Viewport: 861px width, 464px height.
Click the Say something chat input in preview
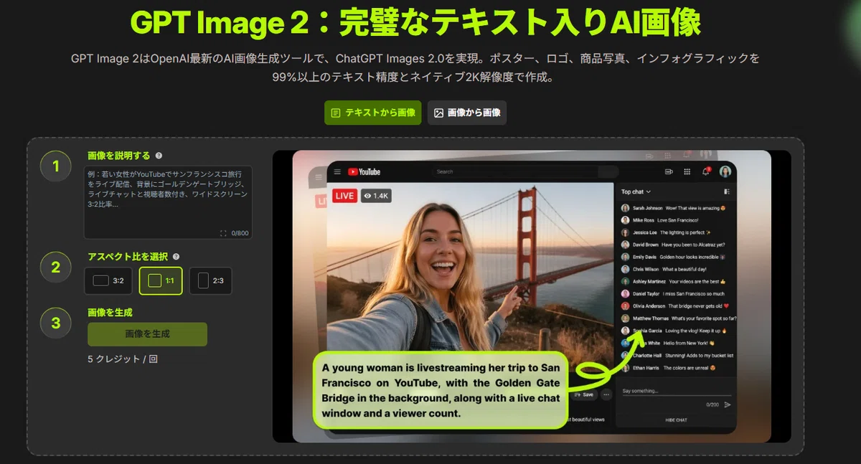(x=676, y=391)
